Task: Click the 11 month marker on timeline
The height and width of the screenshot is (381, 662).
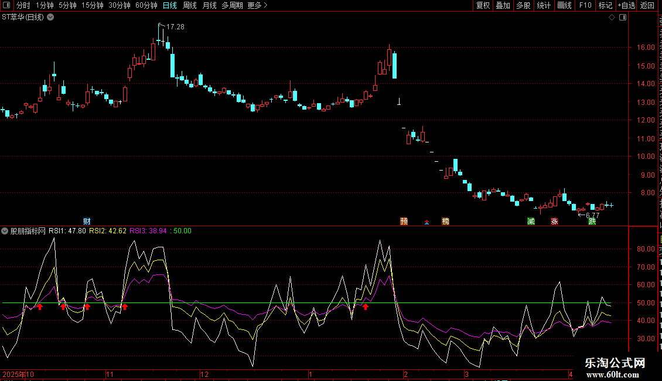Action: 110,374
